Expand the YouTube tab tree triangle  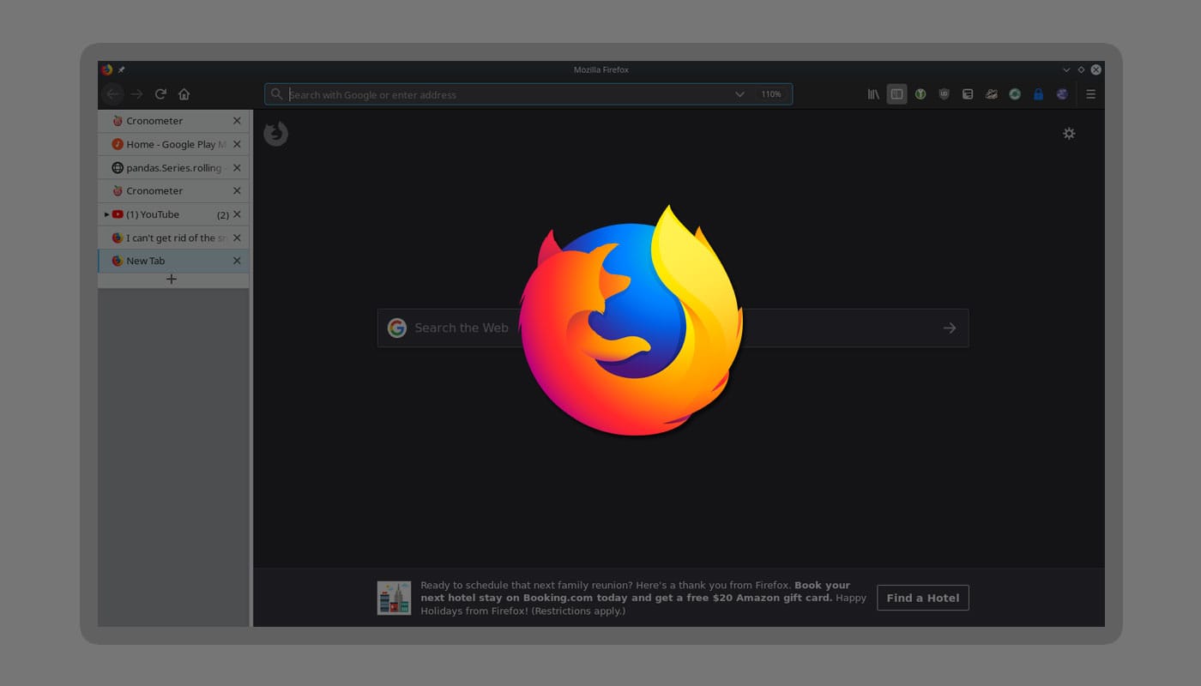pos(106,214)
